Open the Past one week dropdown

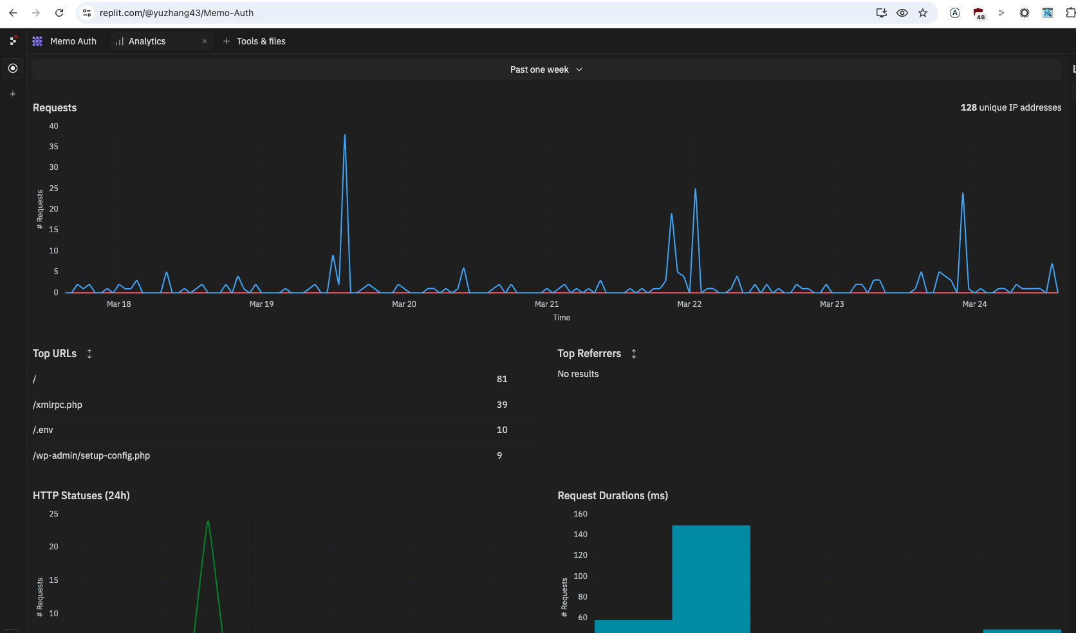point(546,69)
